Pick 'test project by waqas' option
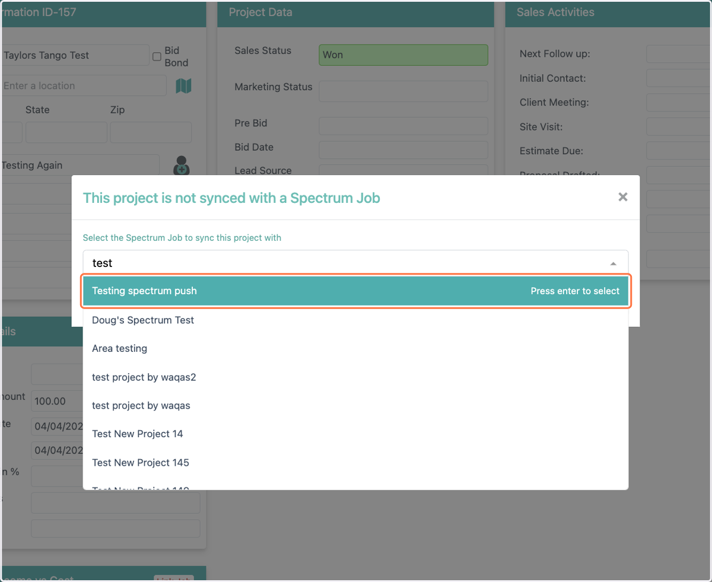The width and height of the screenshot is (712, 582). [355, 405]
